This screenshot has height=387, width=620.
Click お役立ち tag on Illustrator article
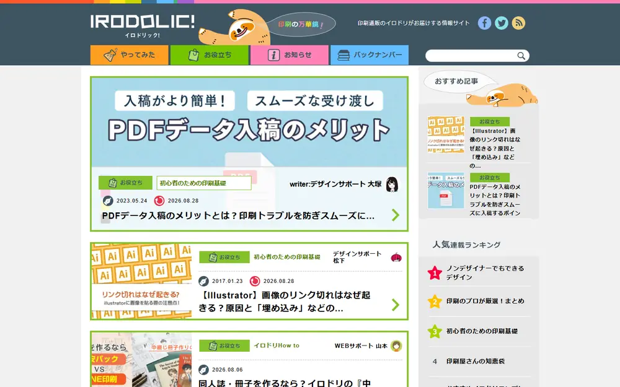coord(224,257)
